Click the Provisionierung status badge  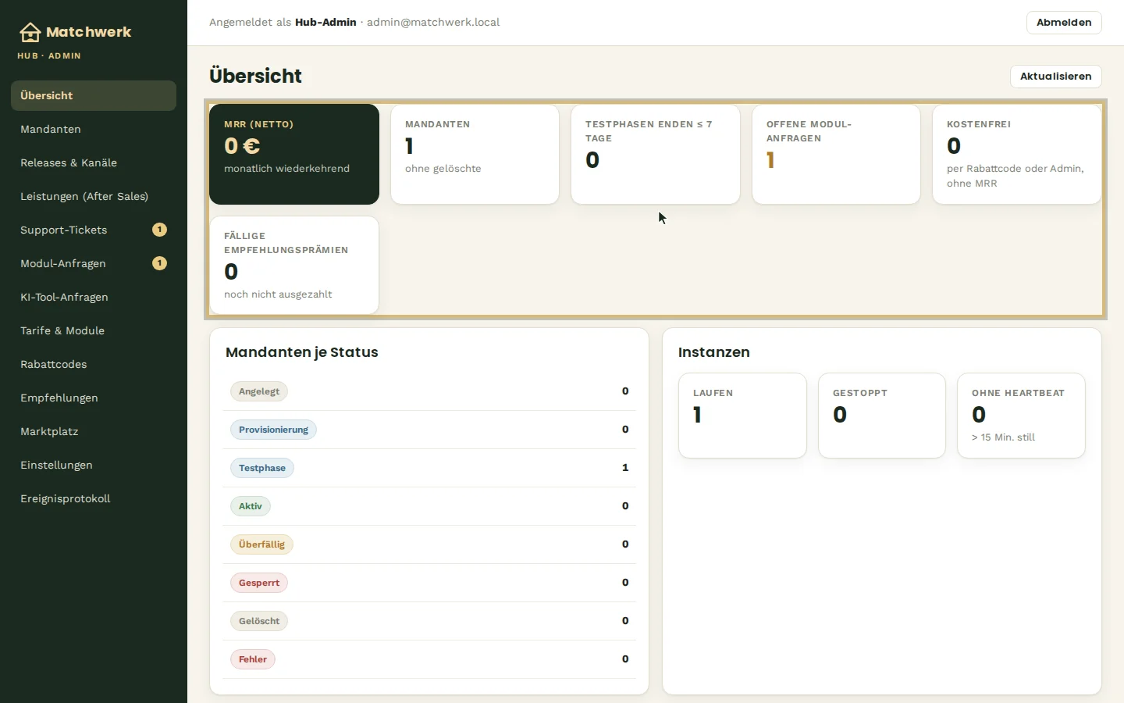click(x=273, y=430)
